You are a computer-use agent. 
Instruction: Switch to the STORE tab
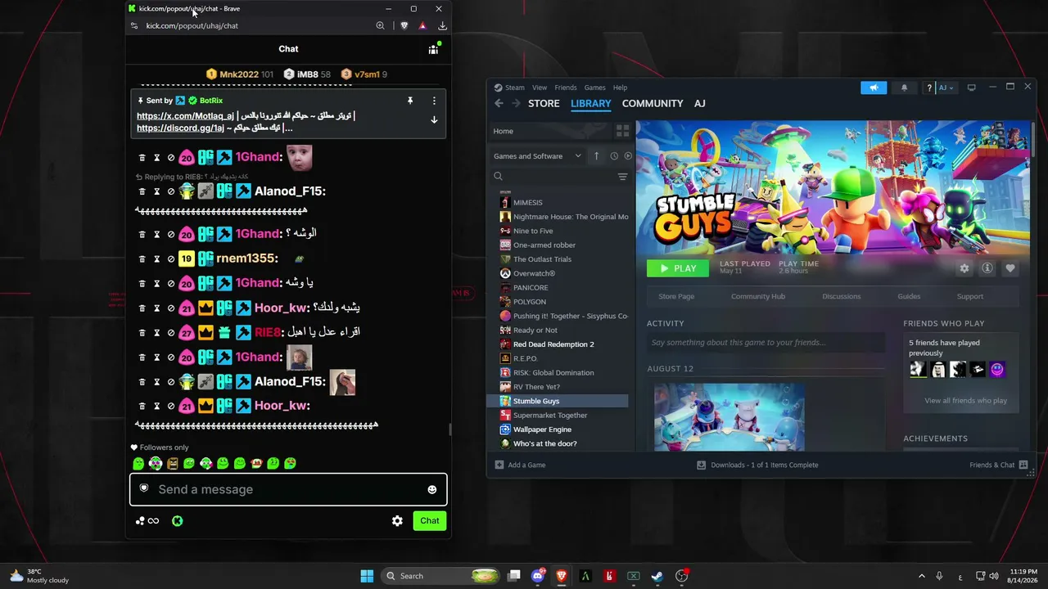pos(544,104)
